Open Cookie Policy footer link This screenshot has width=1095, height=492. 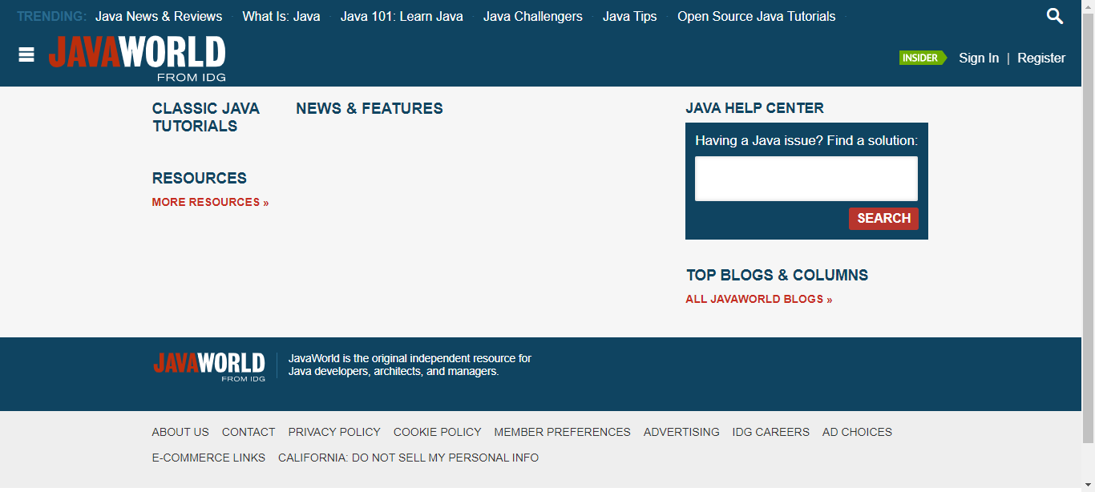tap(438, 432)
